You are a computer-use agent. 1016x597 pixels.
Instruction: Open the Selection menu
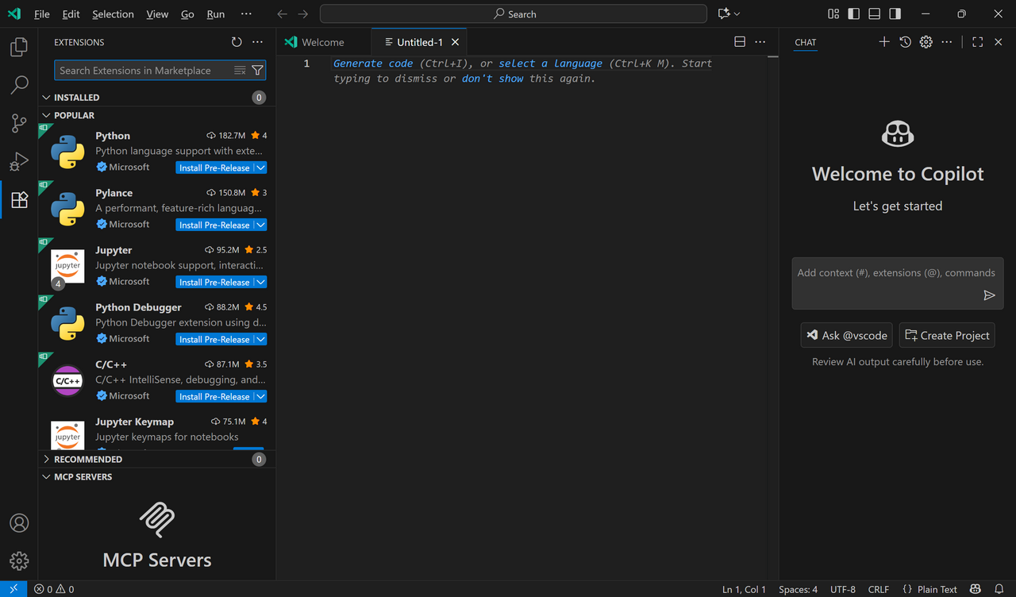(113, 14)
